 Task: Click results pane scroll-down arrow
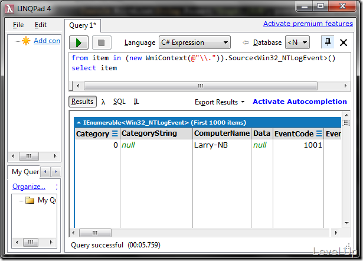[x=346, y=223]
